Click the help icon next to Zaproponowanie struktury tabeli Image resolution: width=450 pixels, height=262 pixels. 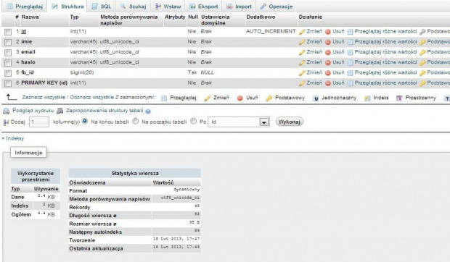click(x=148, y=111)
